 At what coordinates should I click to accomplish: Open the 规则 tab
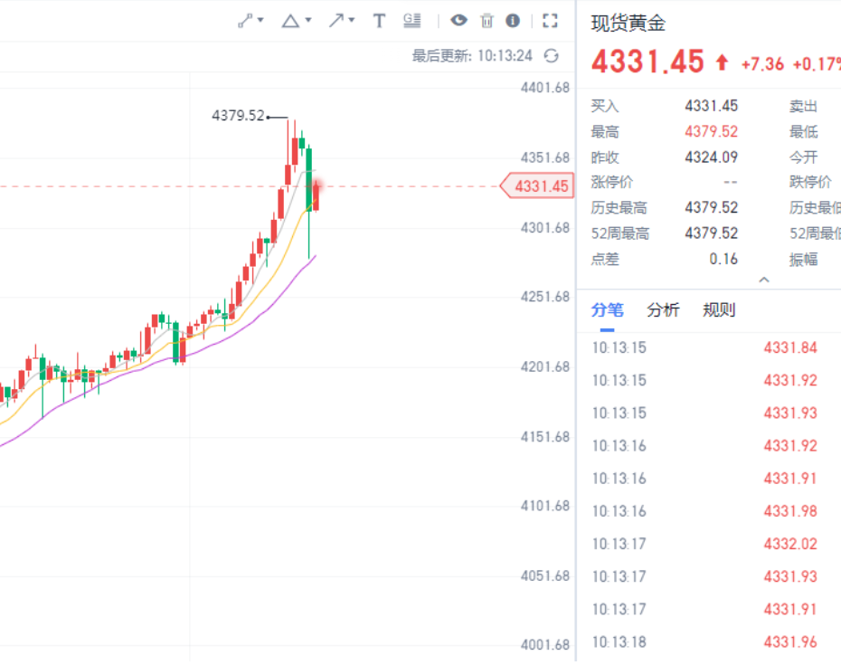coord(719,310)
